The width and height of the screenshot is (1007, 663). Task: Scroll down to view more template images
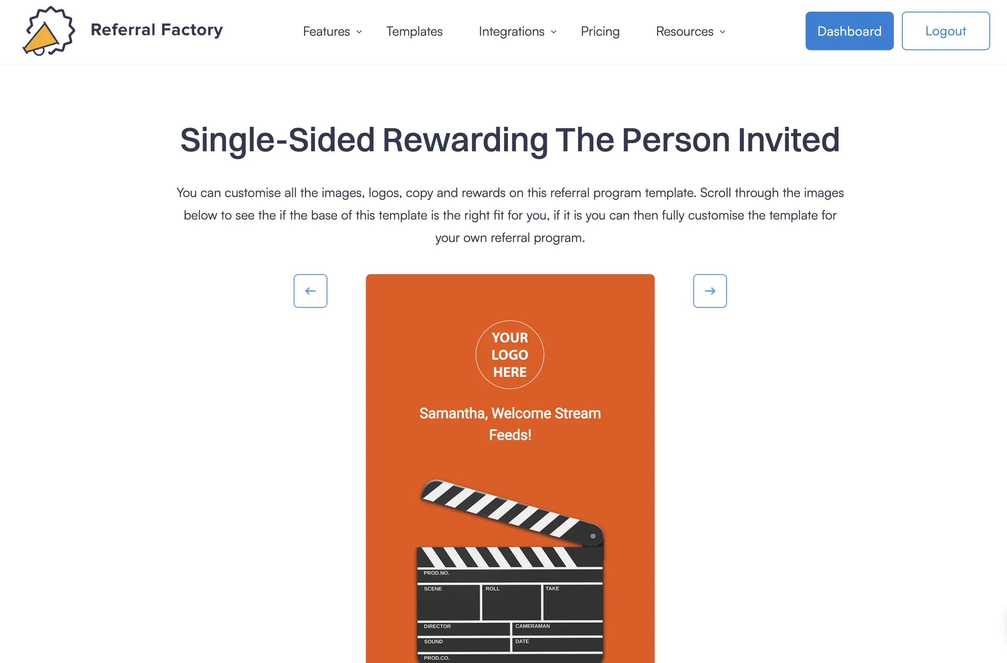pos(710,291)
